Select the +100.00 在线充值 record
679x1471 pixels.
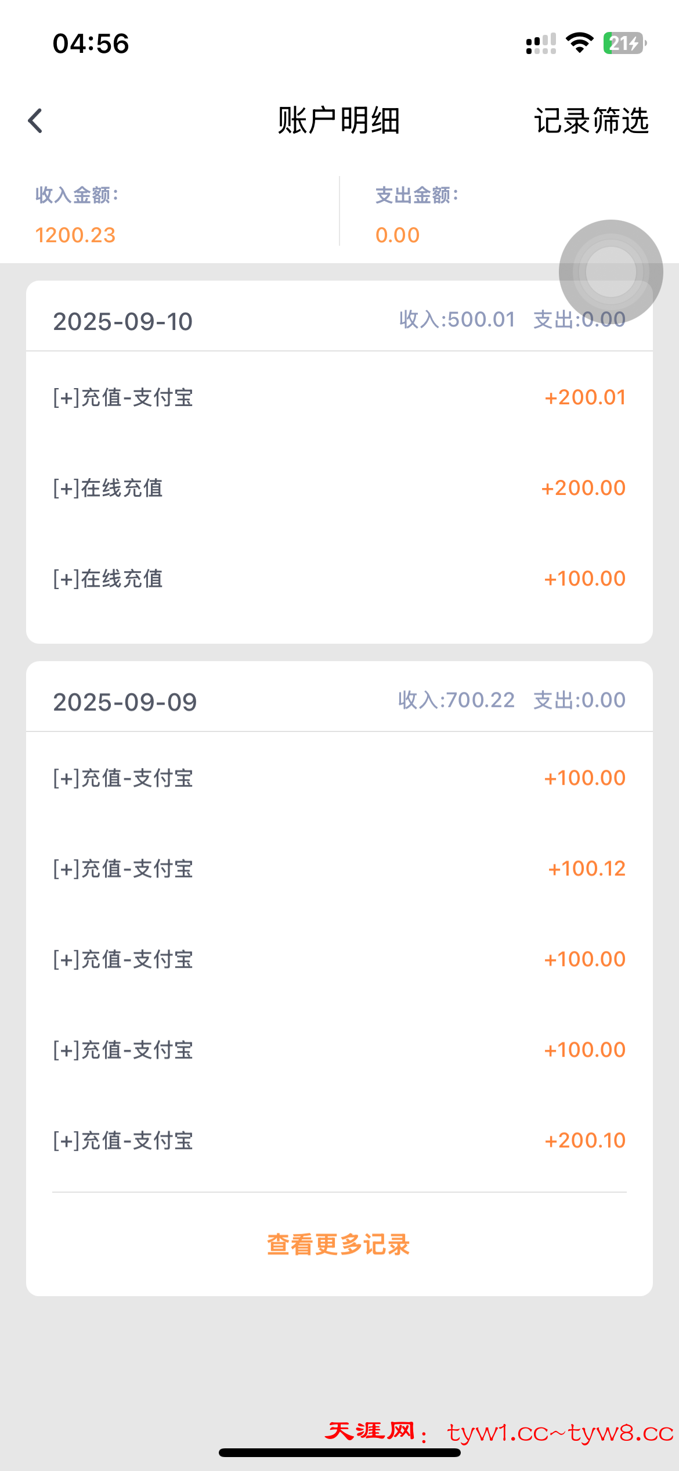coord(339,579)
